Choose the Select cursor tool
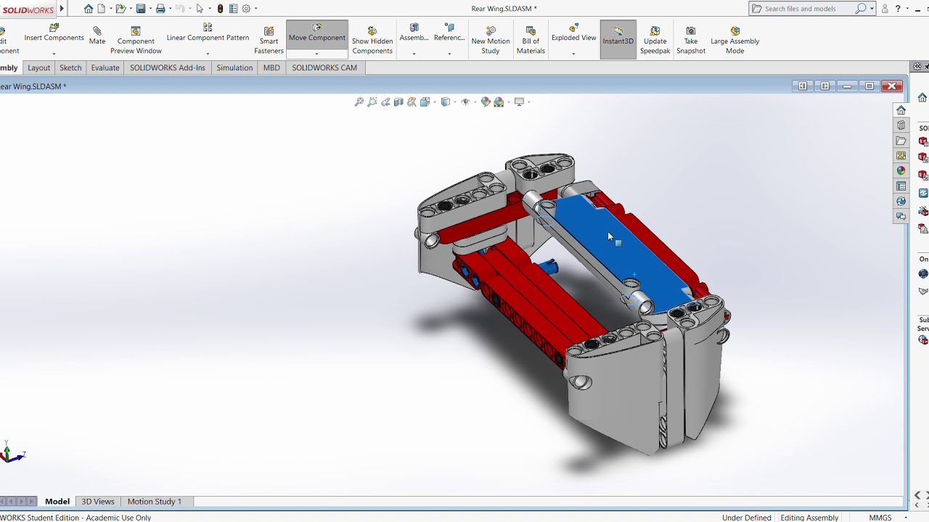This screenshot has height=522, width=929. [200, 9]
